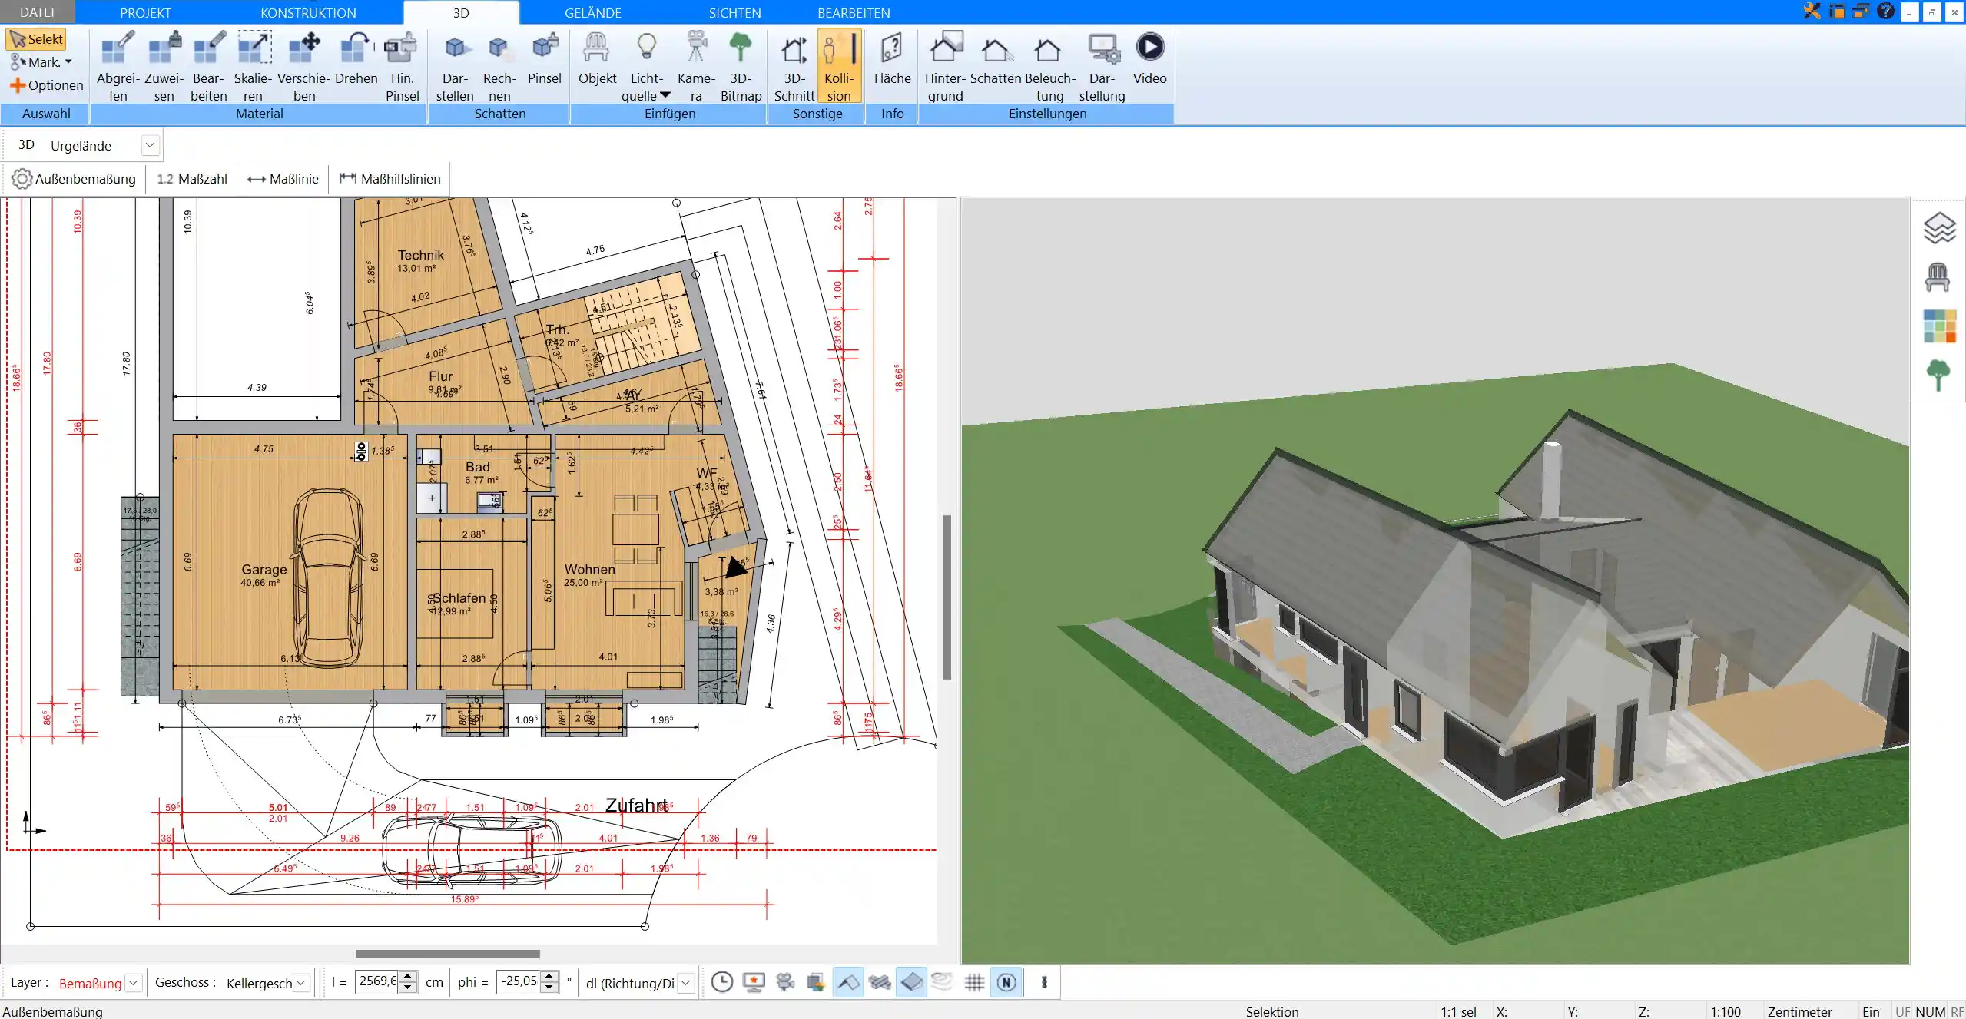Click the 1:100 scale in status bar
Screen dimensions: 1966x1019
1725,1011
